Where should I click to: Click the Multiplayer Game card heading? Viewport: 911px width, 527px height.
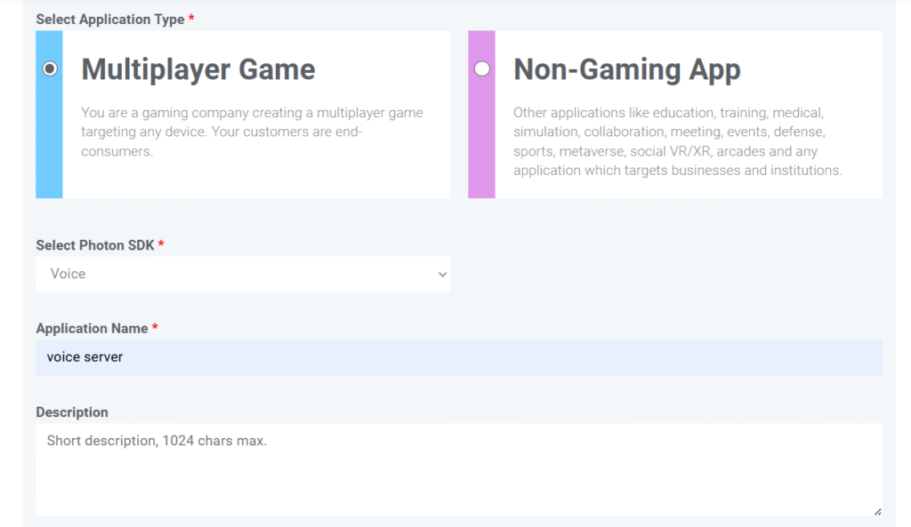[198, 69]
